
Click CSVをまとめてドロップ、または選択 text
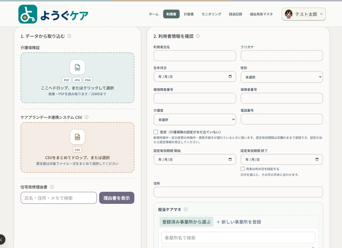(77, 158)
